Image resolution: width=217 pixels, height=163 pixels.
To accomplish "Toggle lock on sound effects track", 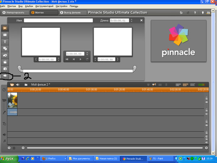I will tap(207, 132).
